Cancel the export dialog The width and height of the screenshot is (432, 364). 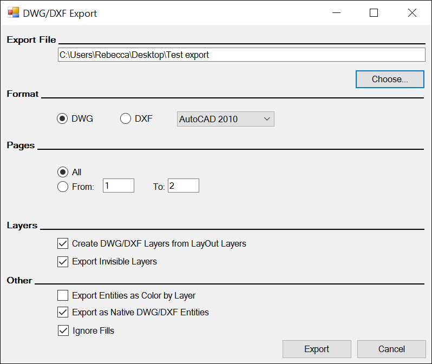coord(391,349)
